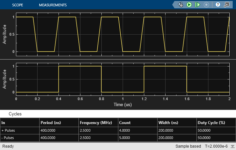Stop the simulation

pyautogui.click(x=206, y=5)
